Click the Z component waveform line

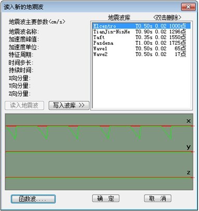pyautogui.click(x=99, y=178)
